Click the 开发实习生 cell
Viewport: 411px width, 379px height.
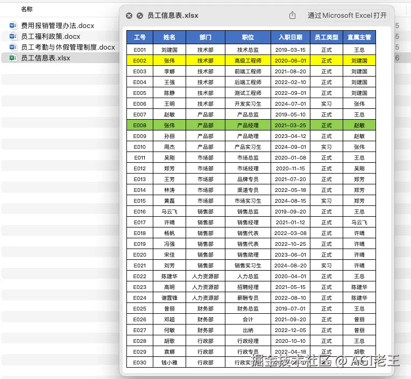point(248,104)
